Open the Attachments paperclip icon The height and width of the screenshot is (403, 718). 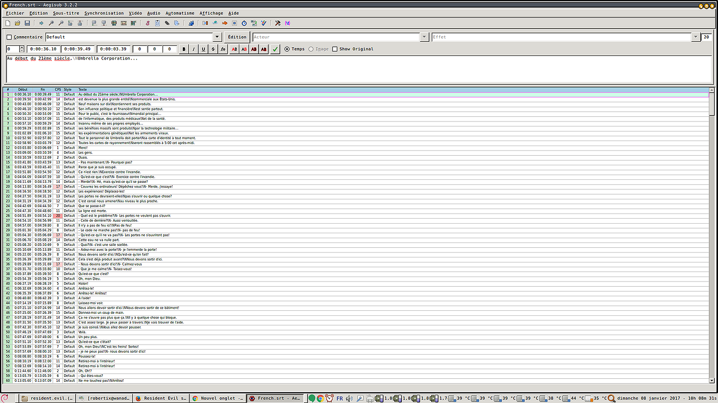coord(167,23)
